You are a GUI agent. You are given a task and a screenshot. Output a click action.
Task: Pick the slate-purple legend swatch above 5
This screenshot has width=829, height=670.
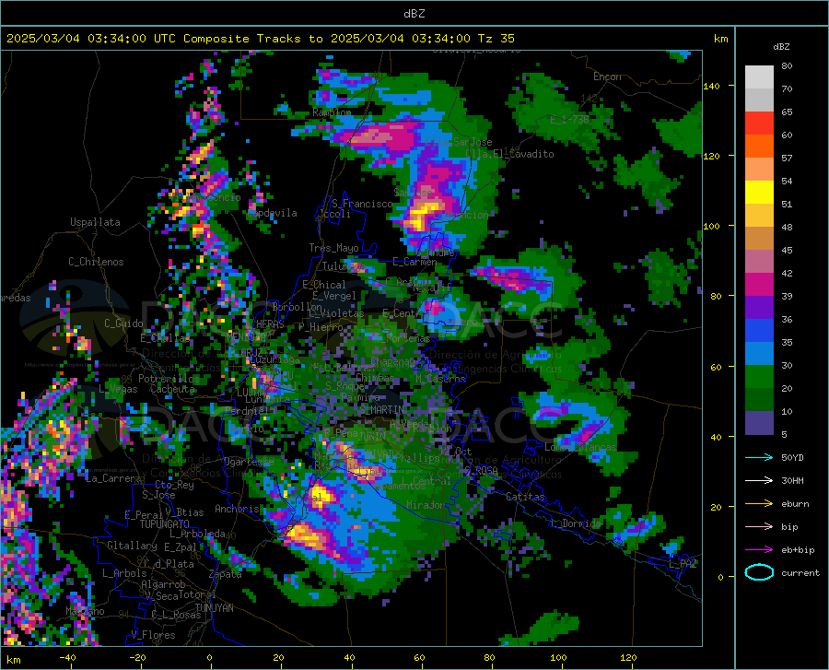(759, 422)
